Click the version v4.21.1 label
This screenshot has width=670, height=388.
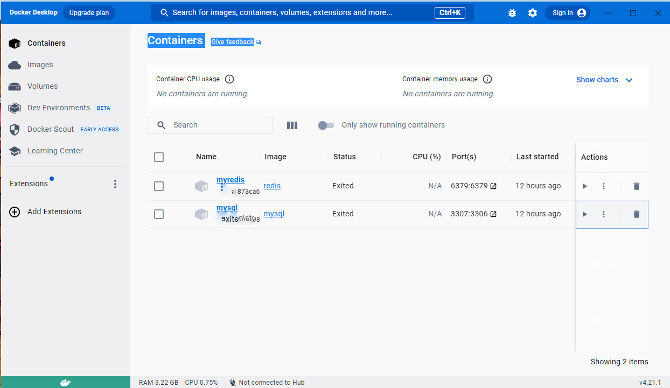pyautogui.click(x=650, y=383)
